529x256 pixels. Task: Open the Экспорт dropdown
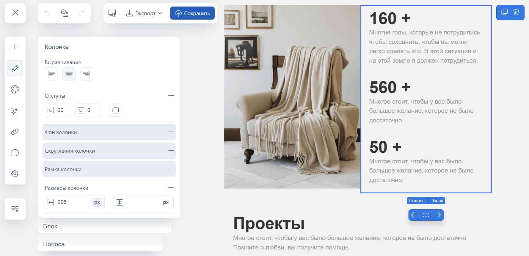coord(144,13)
